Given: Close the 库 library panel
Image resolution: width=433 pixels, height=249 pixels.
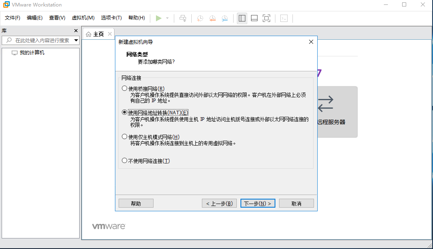Looking at the screenshot, I should 76,30.
